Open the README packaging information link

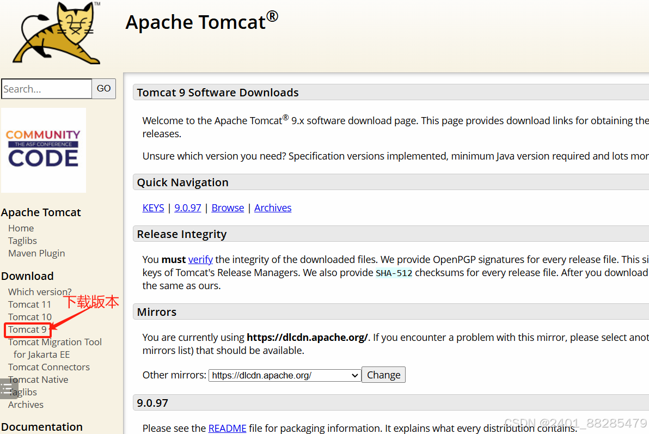pos(227,428)
